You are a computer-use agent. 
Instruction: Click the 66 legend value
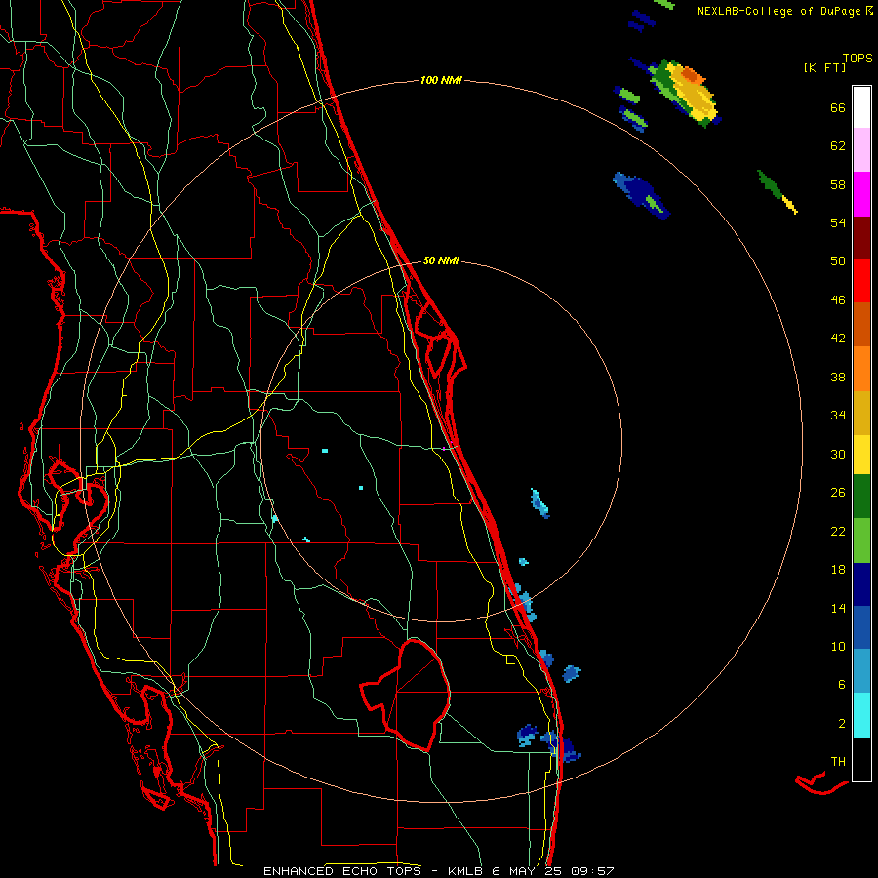click(838, 107)
